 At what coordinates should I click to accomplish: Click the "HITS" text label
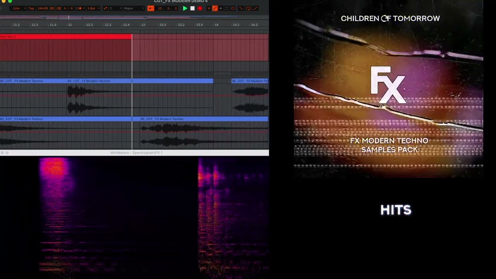point(396,210)
